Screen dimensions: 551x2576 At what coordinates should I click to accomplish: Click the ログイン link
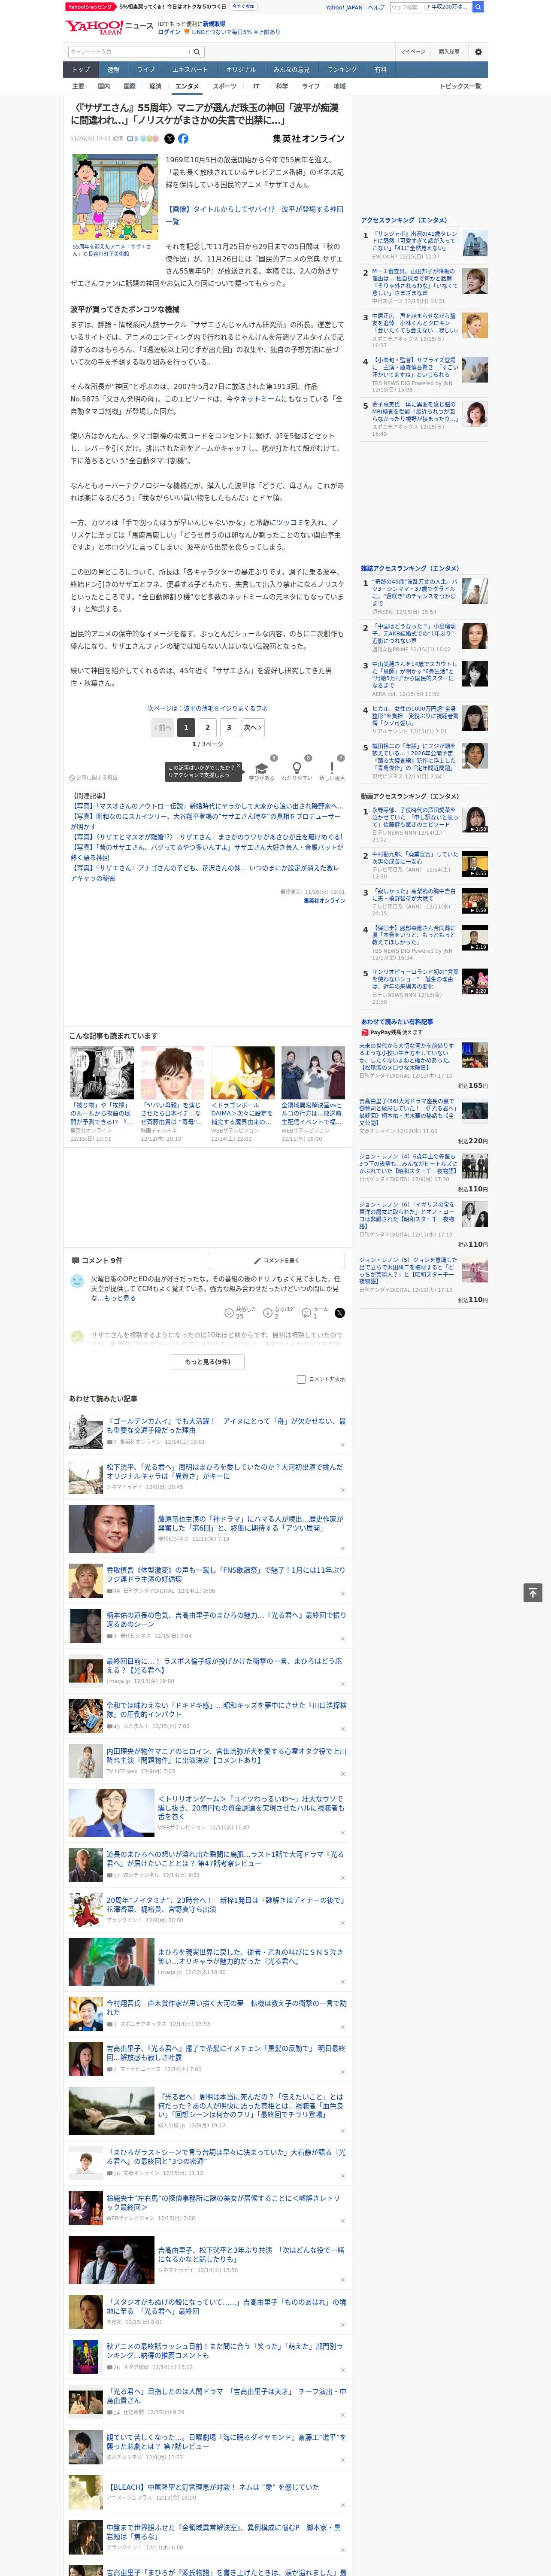[x=169, y=32]
